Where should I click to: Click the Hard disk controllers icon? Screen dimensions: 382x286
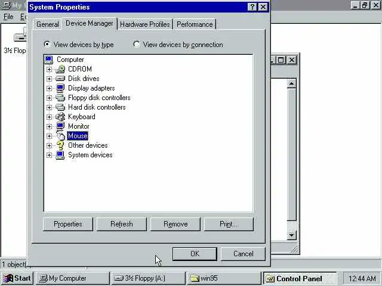click(x=60, y=107)
